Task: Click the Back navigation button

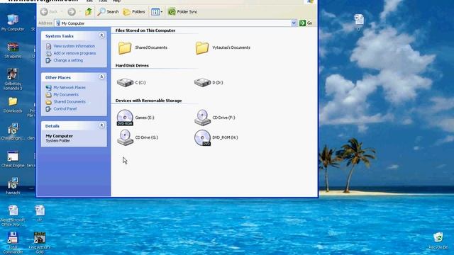Action: coord(49,11)
